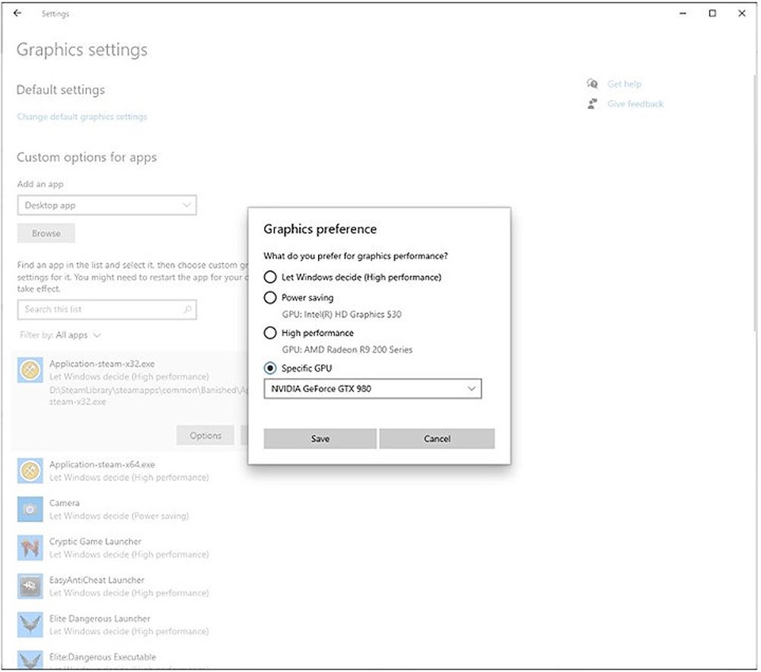
Task: Click the EasyAntiCheat Launcher icon
Action: pos(30,586)
